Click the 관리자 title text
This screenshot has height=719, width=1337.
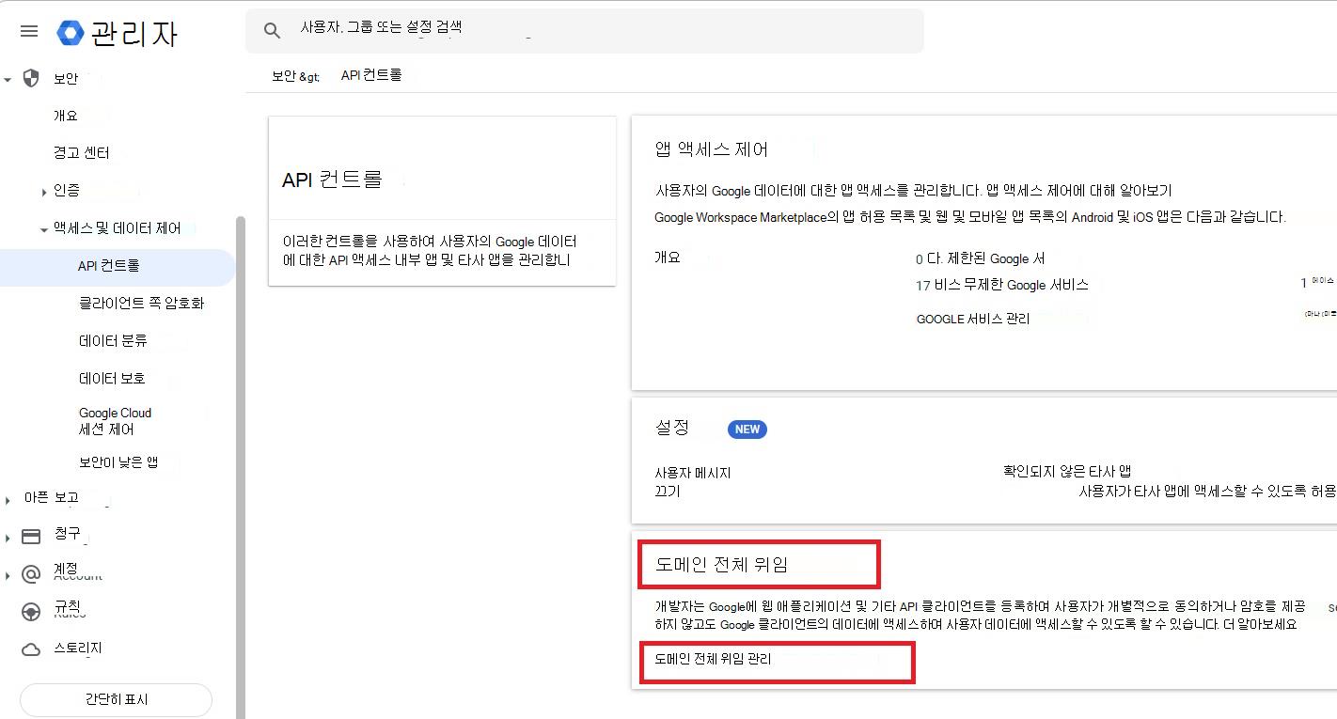[x=134, y=34]
